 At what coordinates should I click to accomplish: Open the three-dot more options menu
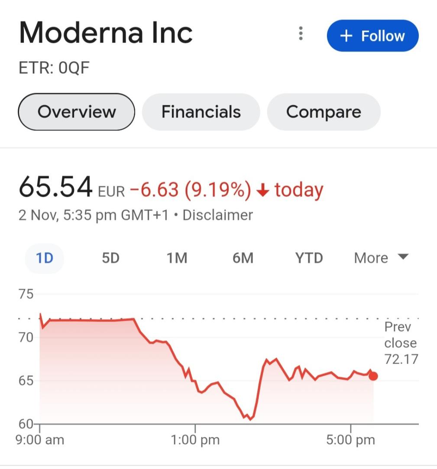[301, 34]
